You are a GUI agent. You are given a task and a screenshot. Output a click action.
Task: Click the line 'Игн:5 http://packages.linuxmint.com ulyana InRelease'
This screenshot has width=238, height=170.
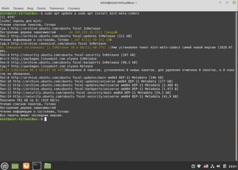point(48,59)
